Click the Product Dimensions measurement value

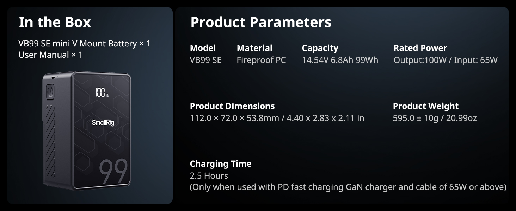click(x=277, y=118)
